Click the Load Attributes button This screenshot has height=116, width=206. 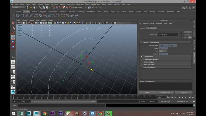[165, 92]
